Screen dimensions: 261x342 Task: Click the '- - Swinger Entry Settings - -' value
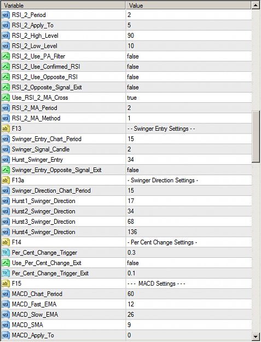click(161, 129)
